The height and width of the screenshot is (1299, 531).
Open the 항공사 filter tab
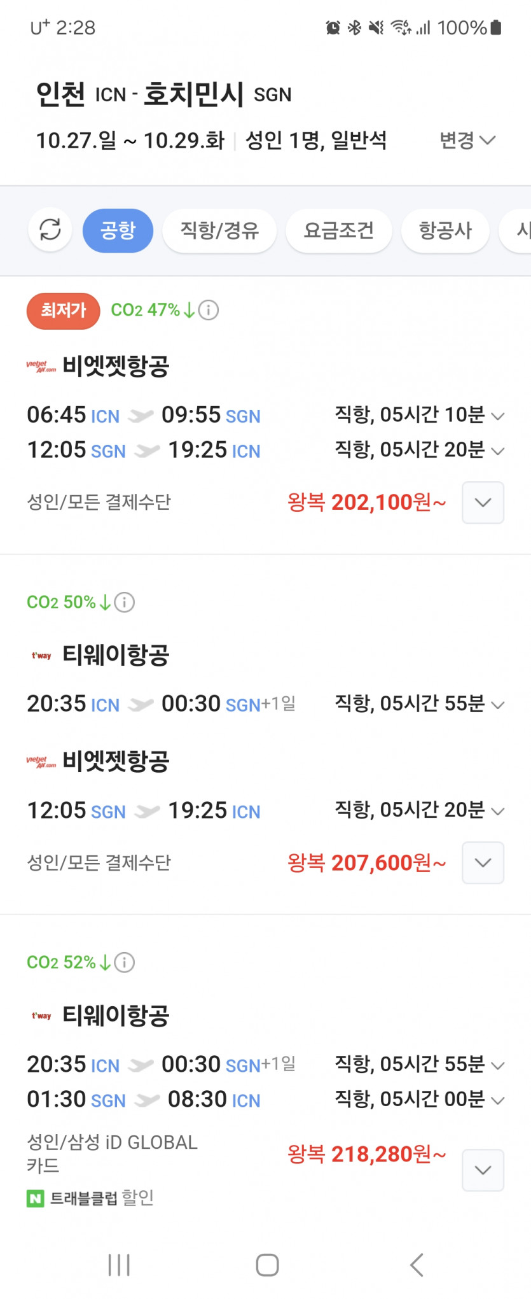click(445, 230)
